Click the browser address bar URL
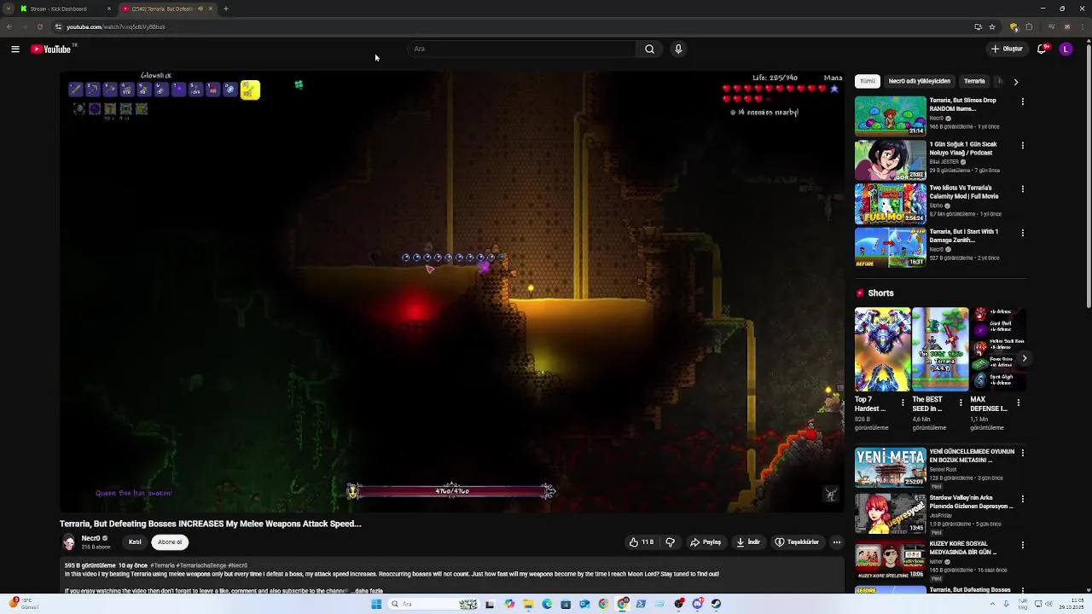Viewport: 1092px width, 614px height. point(116,27)
